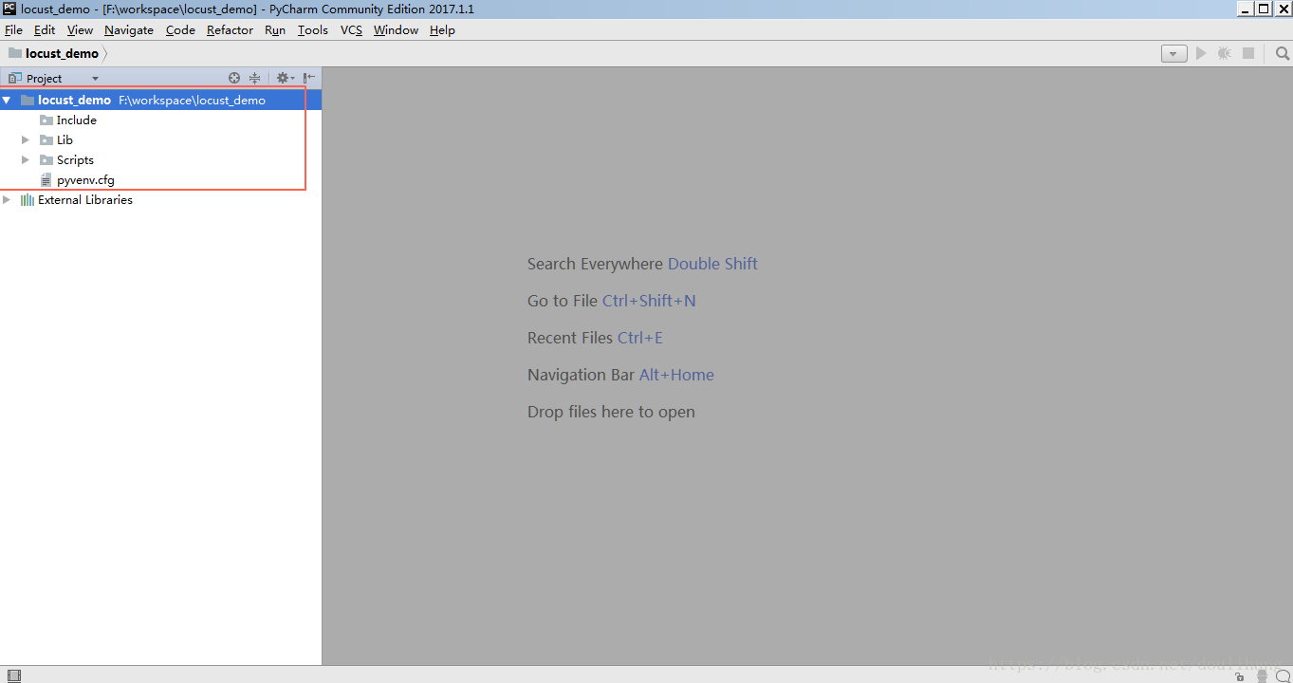
Task: Open the Help menu
Action: coord(442,29)
